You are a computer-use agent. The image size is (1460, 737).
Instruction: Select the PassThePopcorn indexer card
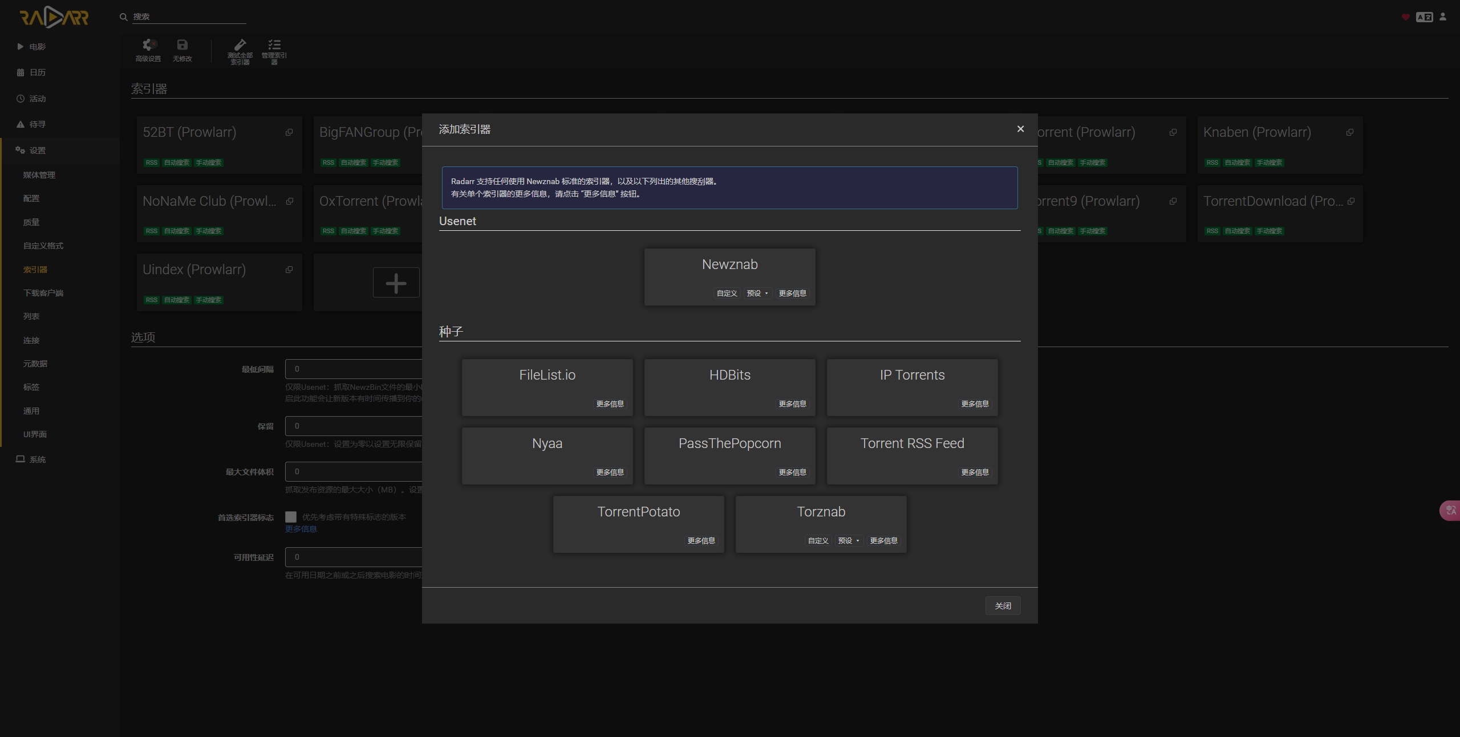(730, 456)
